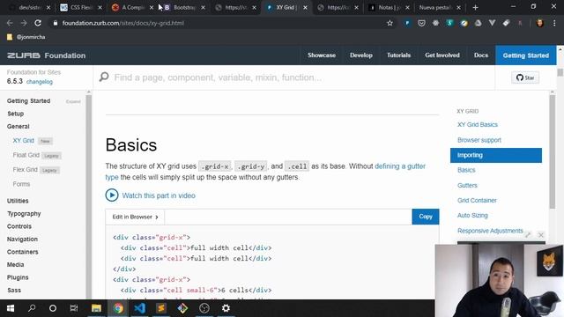Switch to the CSS Flex tab
564x317 pixels.
click(80, 7)
